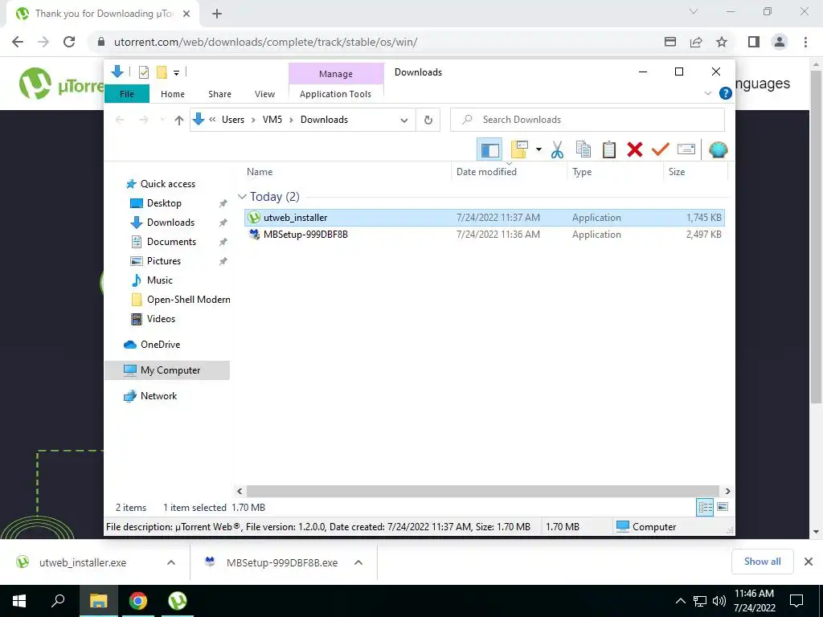This screenshot has height=617, width=823.
Task: Open the View ribbon tab
Action: click(x=264, y=94)
